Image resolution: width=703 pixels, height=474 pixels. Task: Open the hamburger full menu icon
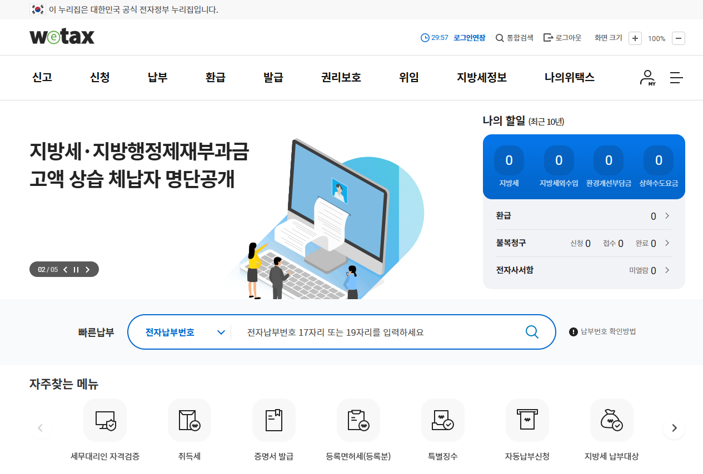(x=676, y=78)
